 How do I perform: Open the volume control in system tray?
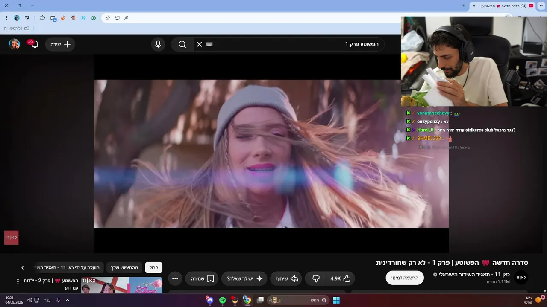tap(29, 300)
